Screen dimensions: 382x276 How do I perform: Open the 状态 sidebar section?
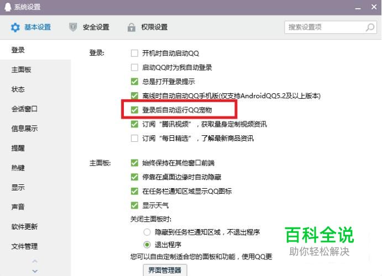(x=35, y=89)
